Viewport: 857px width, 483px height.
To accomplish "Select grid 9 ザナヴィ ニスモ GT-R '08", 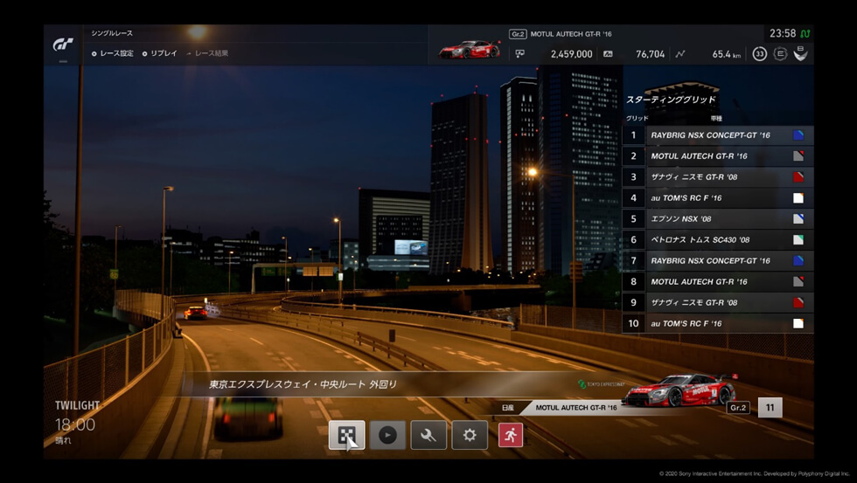I will pyautogui.click(x=718, y=302).
